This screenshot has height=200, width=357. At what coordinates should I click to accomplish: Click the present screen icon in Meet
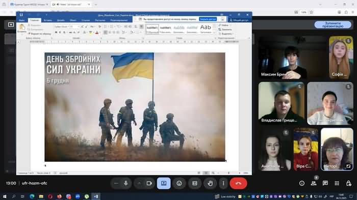tap(164, 183)
